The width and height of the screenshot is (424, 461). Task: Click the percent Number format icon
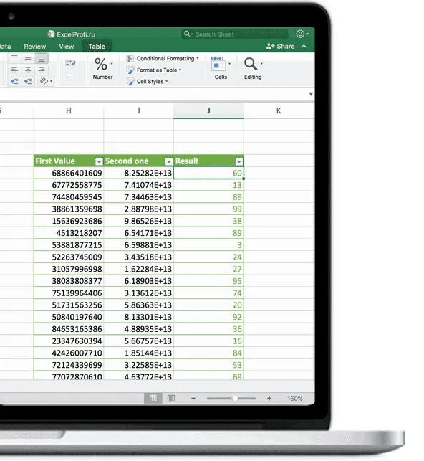tap(101, 64)
